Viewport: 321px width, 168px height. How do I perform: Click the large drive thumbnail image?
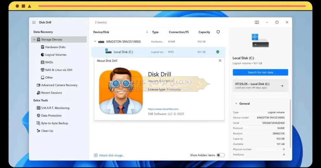click(x=260, y=40)
